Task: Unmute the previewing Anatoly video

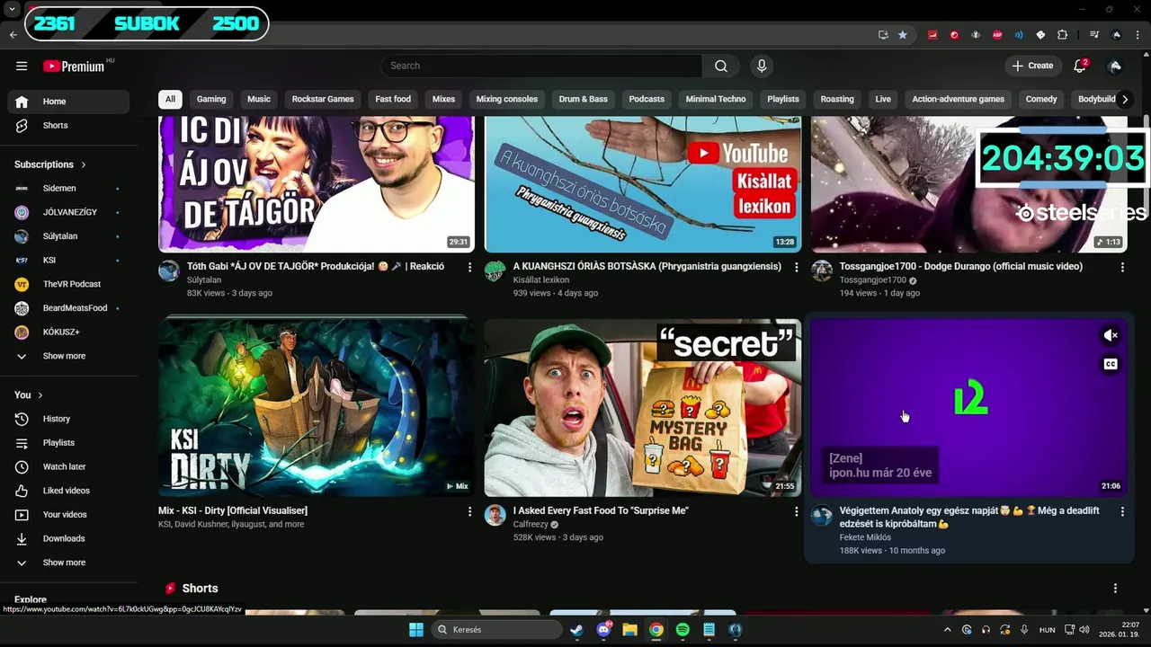Action: (1111, 335)
